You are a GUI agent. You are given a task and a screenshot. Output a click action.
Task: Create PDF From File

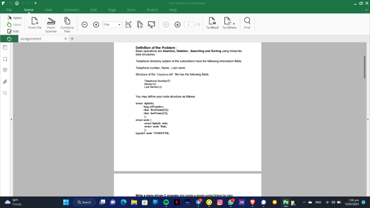pos(35,23)
